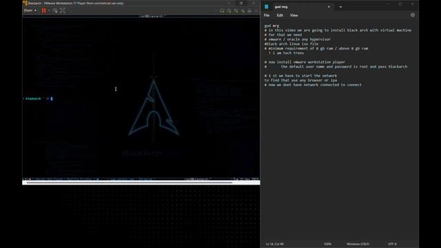Minimize the VMware Player window
Screen dimensions: 441x248
229,3
